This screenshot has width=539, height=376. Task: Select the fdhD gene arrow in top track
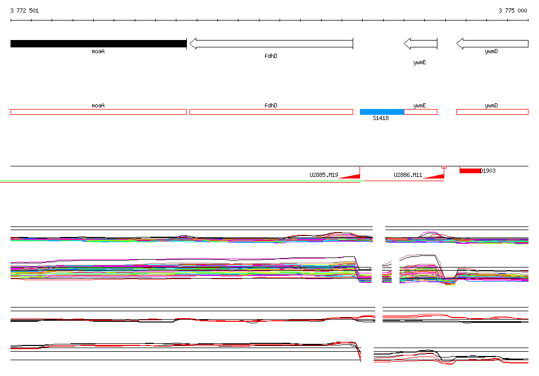(271, 44)
